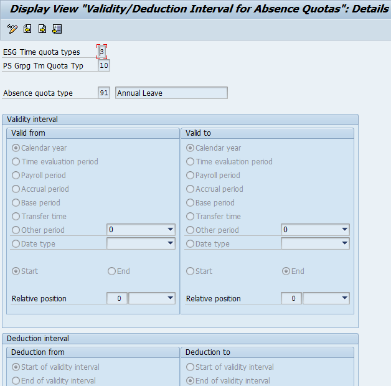Screen dimensions: 391x386
Task: Select Calendar year under Valid from
Action: (x=16, y=148)
